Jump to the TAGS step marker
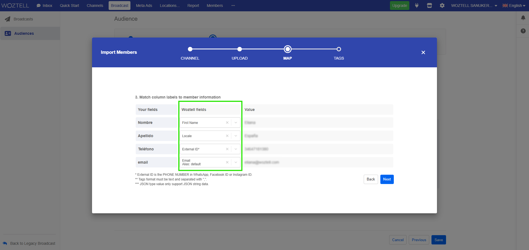This screenshot has height=250, width=529. pos(339,49)
